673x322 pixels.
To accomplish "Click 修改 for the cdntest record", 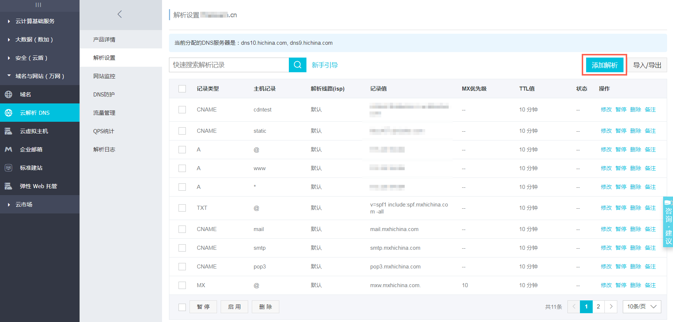I will [x=606, y=110].
